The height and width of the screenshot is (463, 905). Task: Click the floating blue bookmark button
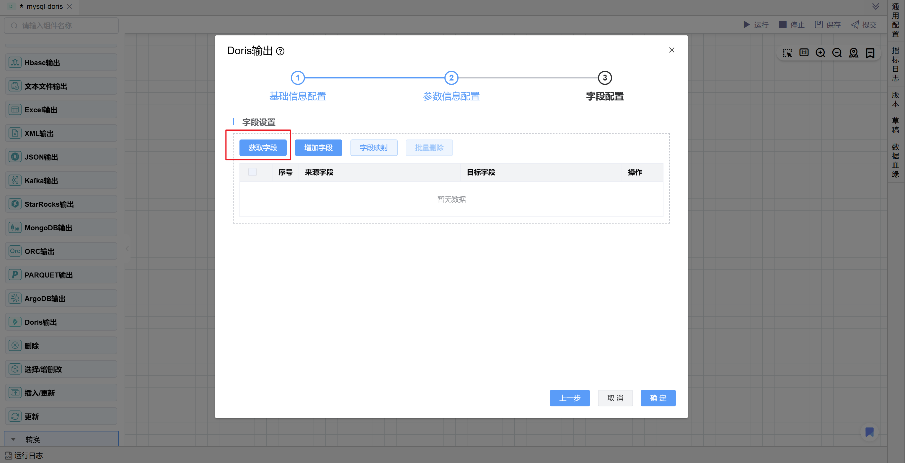click(869, 432)
